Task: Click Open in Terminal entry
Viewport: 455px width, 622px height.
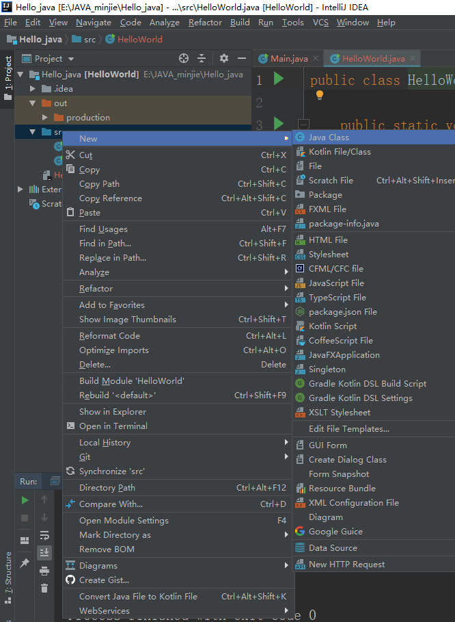Action: [178, 426]
